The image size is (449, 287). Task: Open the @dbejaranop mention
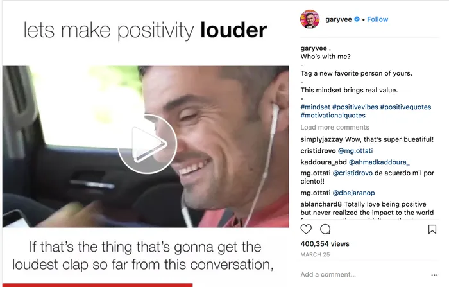point(353,193)
